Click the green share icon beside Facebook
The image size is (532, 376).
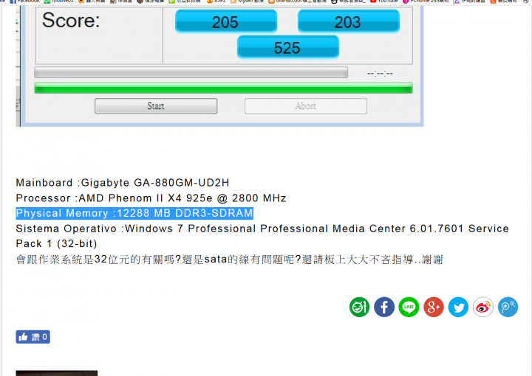[359, 307]
